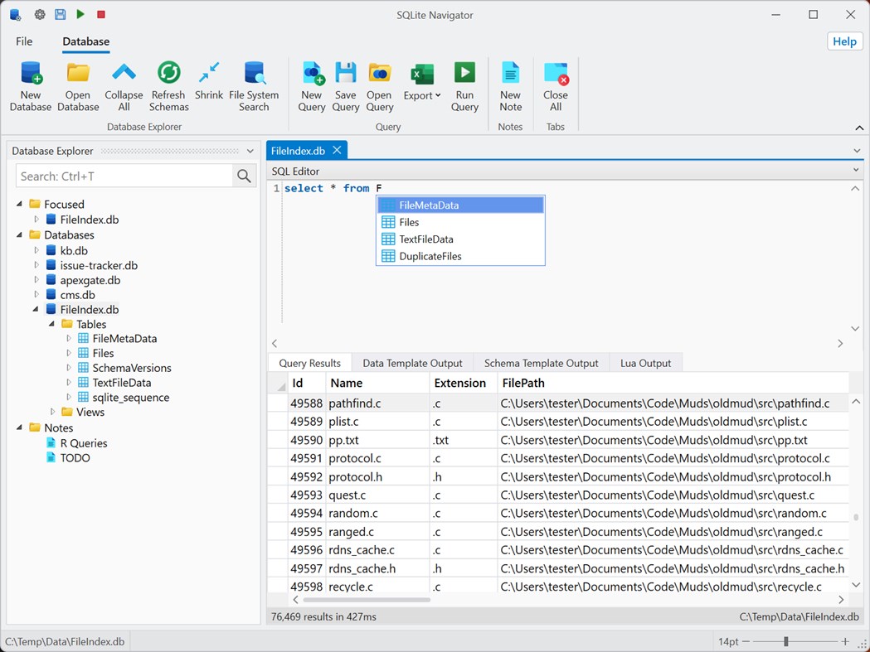This screenshot has height=652, width=870.
Task: Click the save icon in the title bar
Action: coord(61,14)
